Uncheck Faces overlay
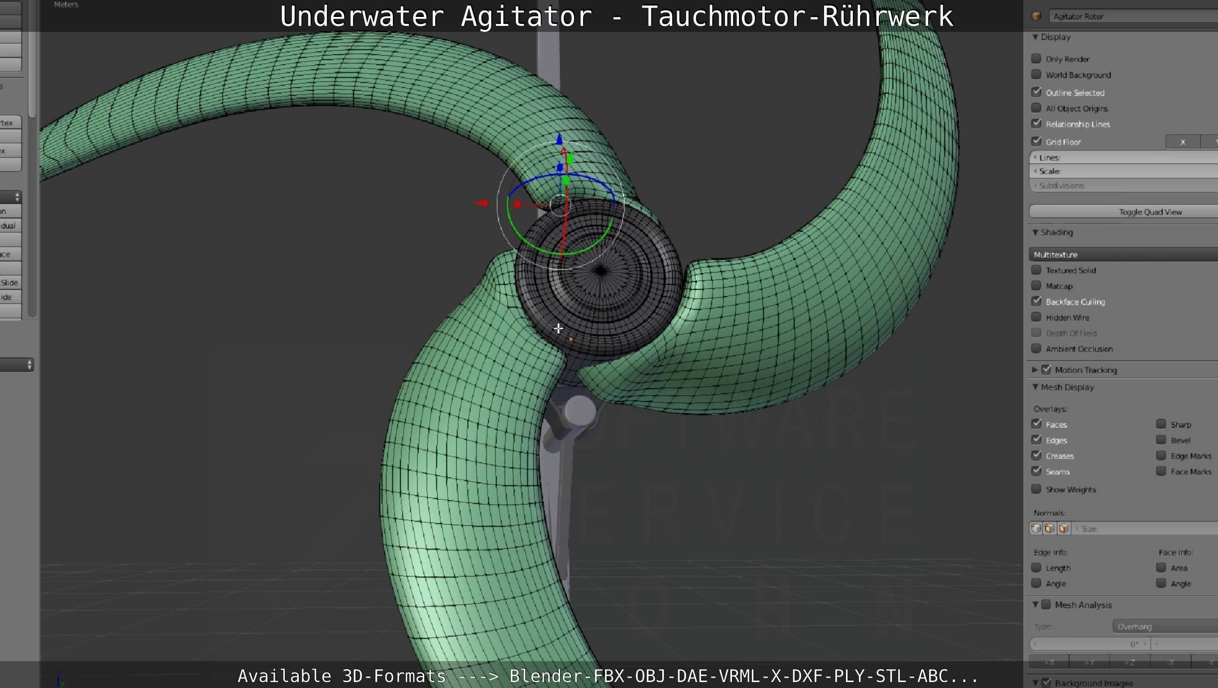 tap(1036, 424)
